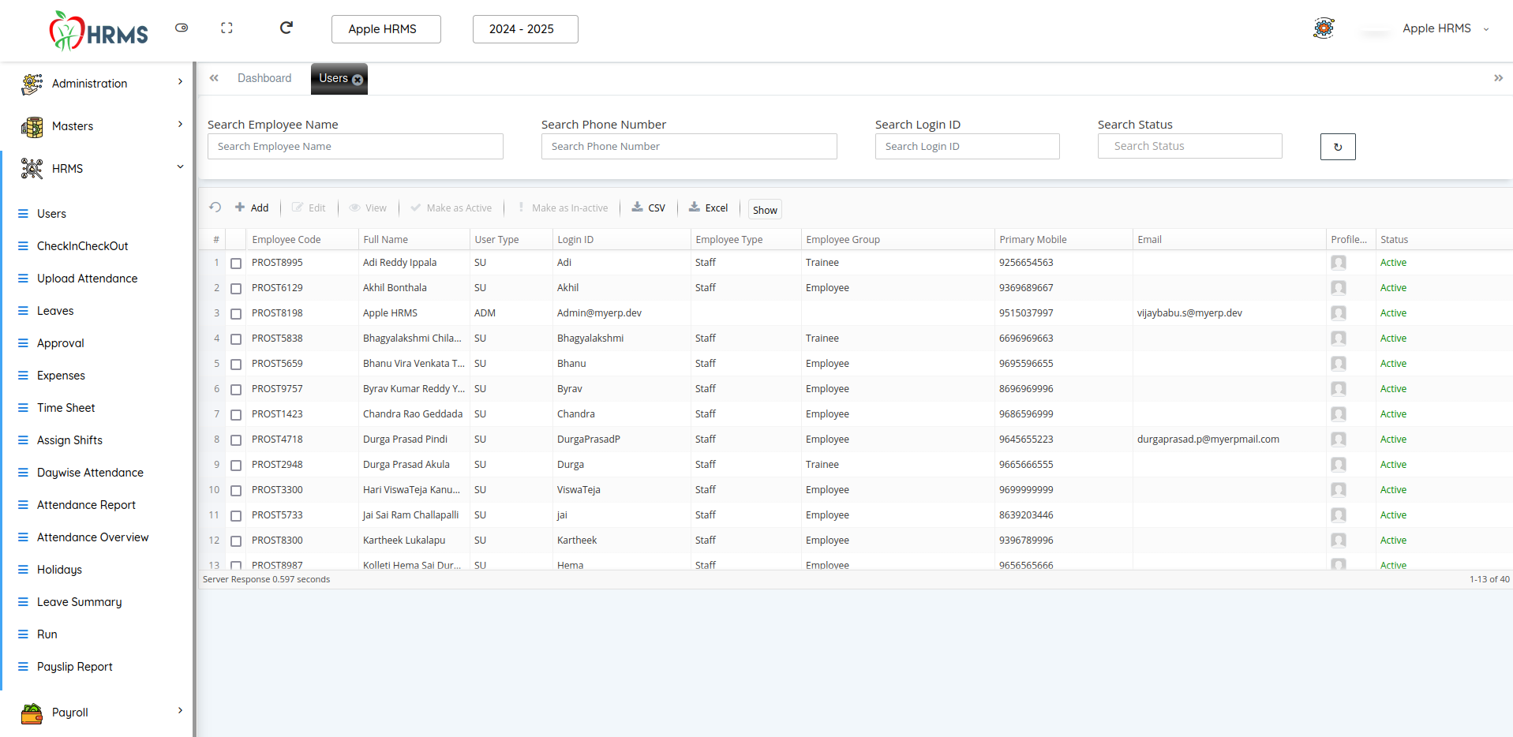Open Leaves in the sidebar
The width and height of the screenshot is (1513, 737).
pyautogui.click(x=55, y=311)
